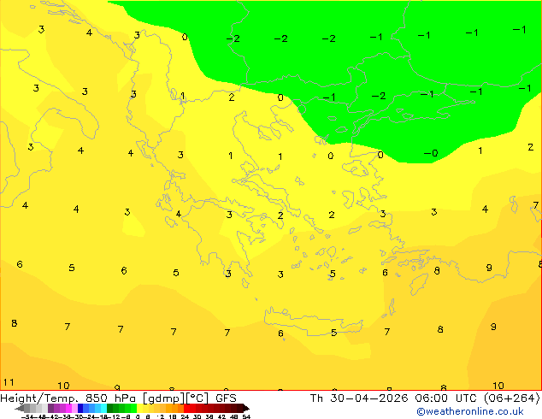Open the weatheronline.co.uk copyright link
542x419 pixels.
[x=469, y=411]
